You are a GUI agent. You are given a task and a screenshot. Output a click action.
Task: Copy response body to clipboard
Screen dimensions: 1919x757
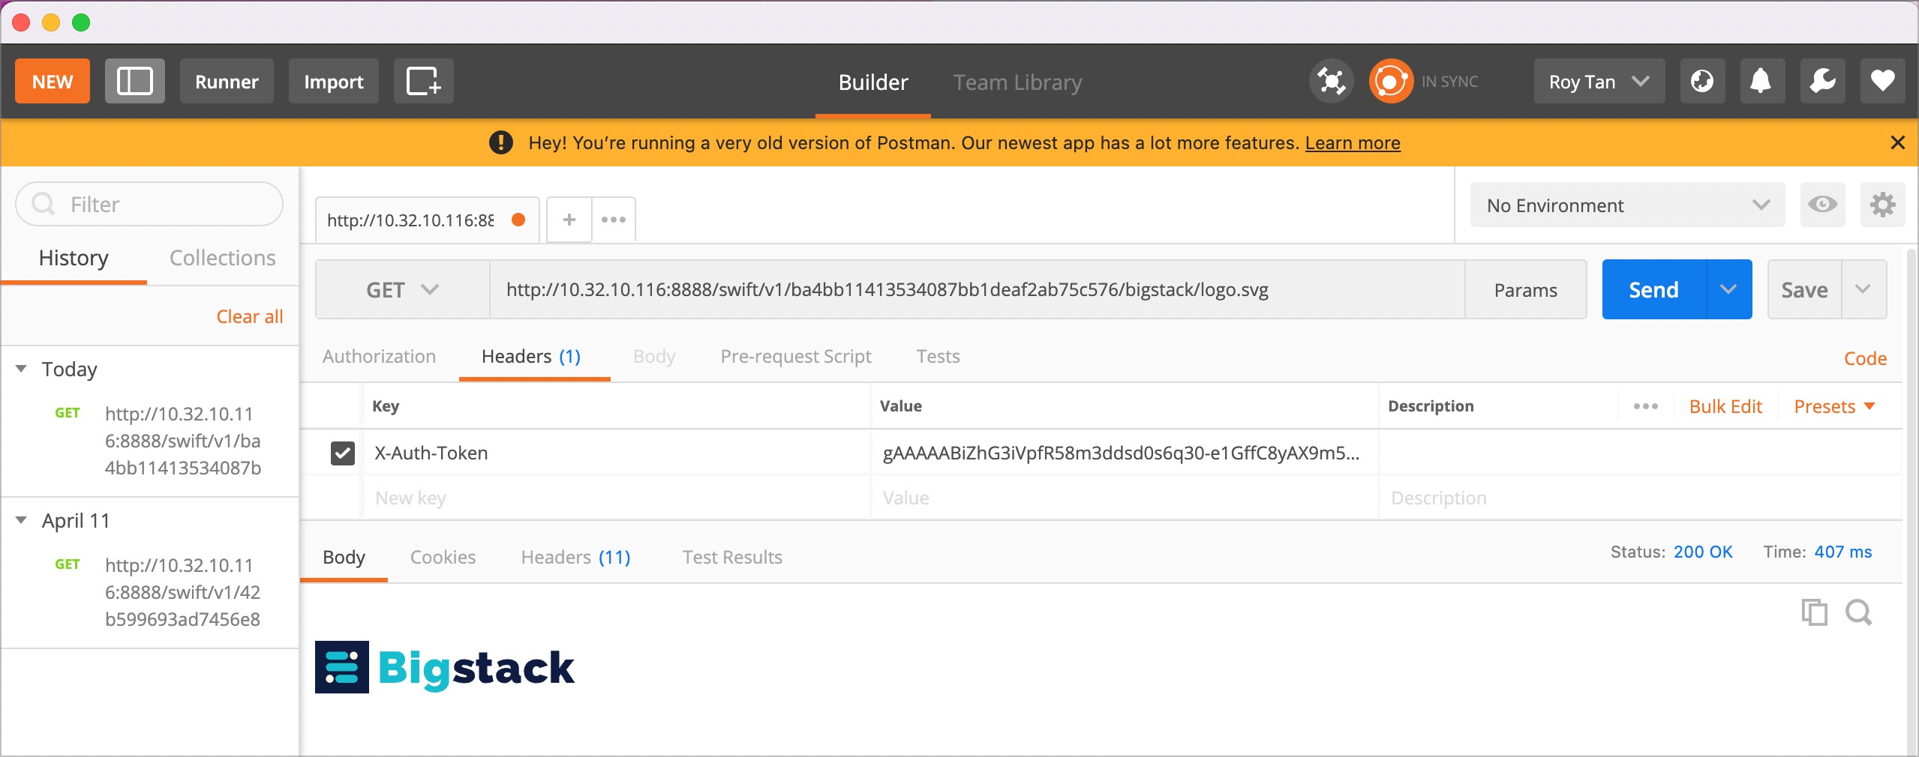coord(1814,612)
